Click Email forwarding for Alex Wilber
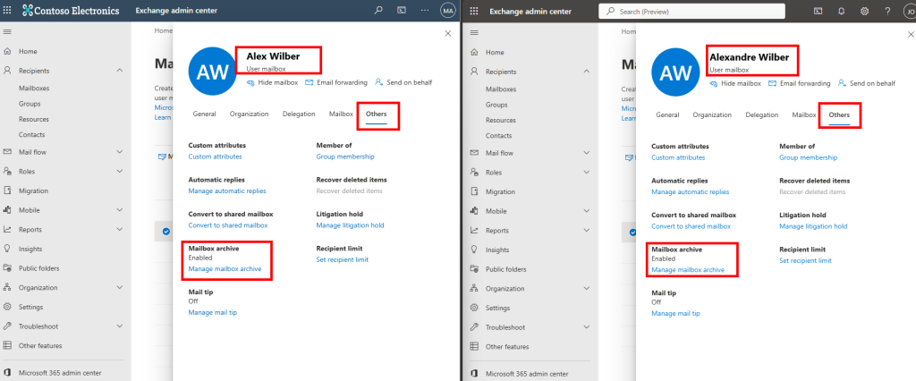Screen dimensions: 916x381 click(336, 82)
